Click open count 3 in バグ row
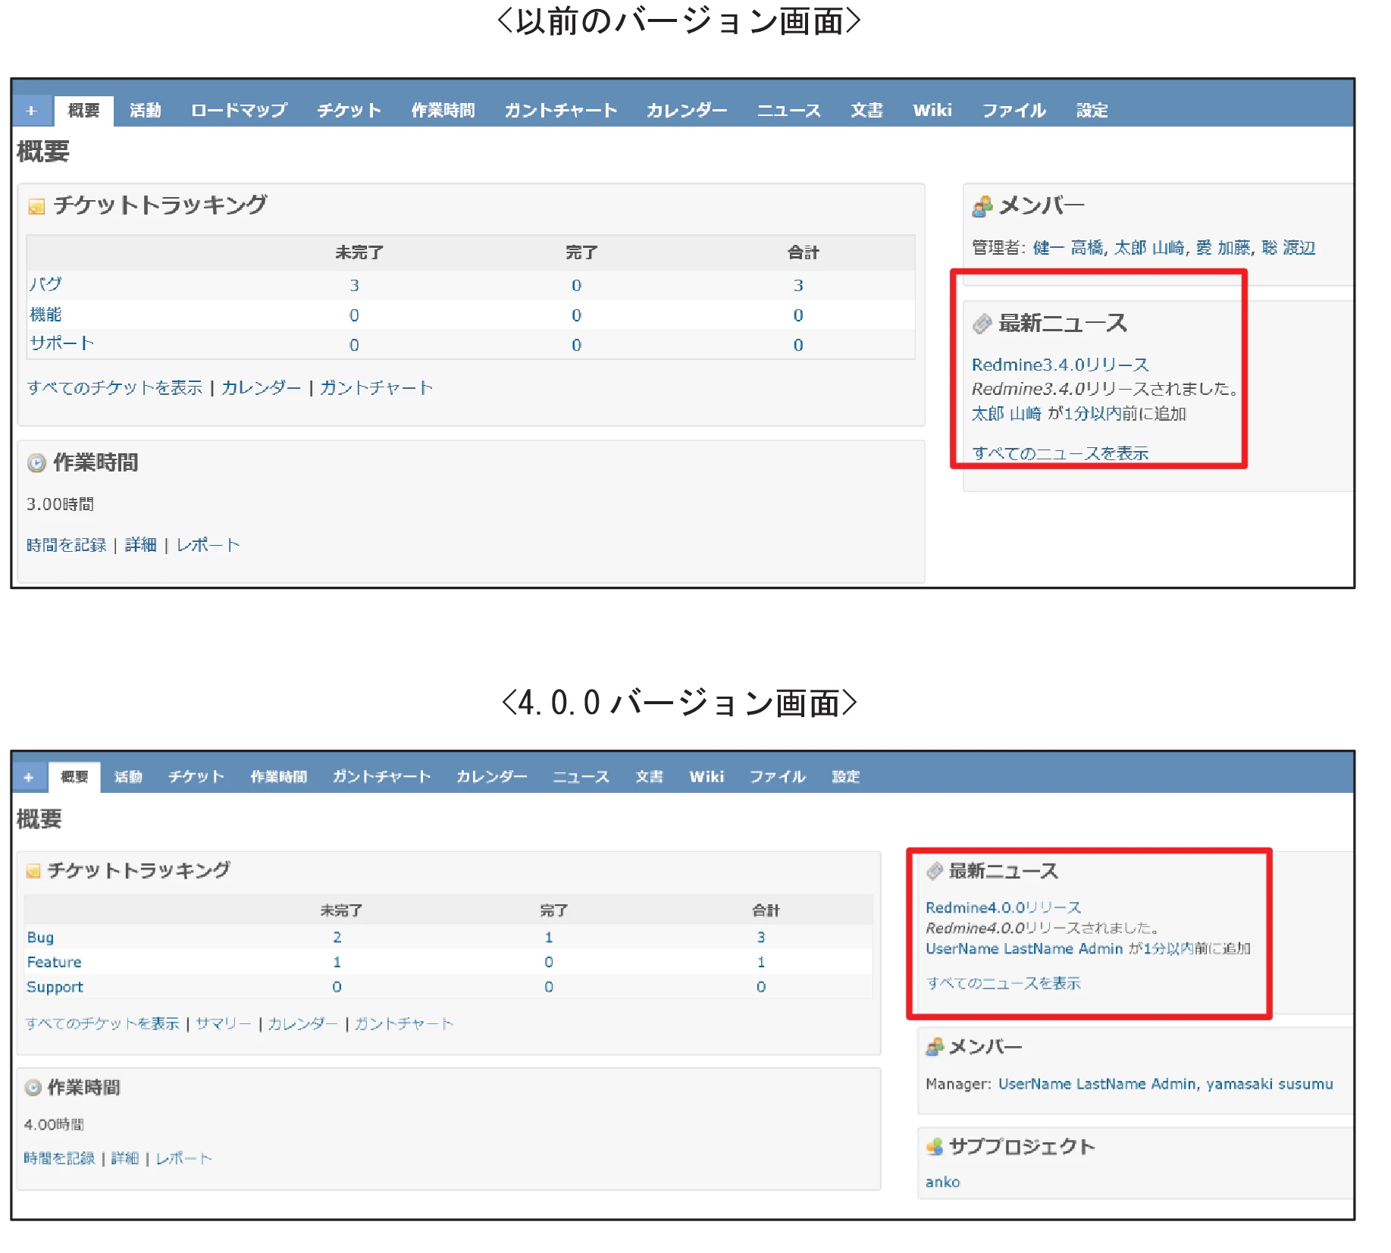 [x=354, y=286]
